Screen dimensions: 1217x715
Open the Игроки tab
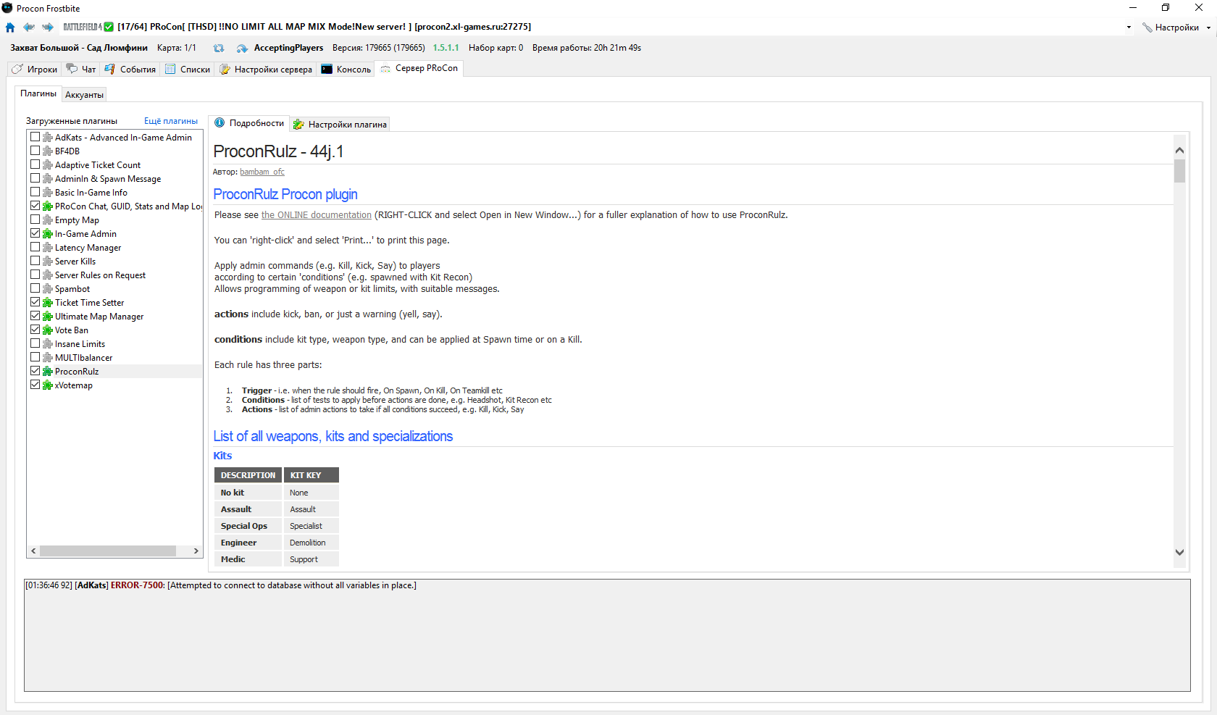point(34,70)
